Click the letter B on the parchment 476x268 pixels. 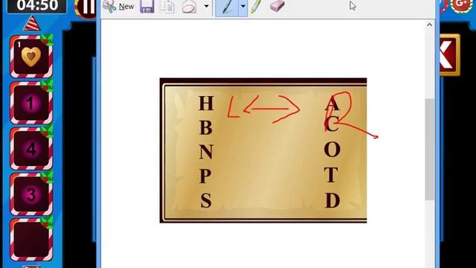click(206, 127)
